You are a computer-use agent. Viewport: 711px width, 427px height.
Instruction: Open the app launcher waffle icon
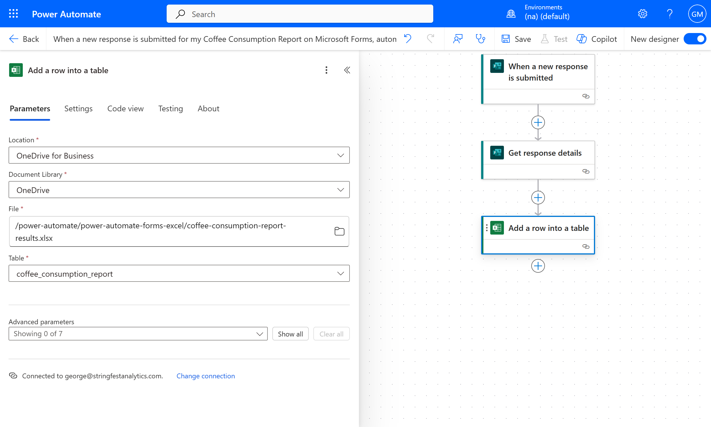(13, 14)
